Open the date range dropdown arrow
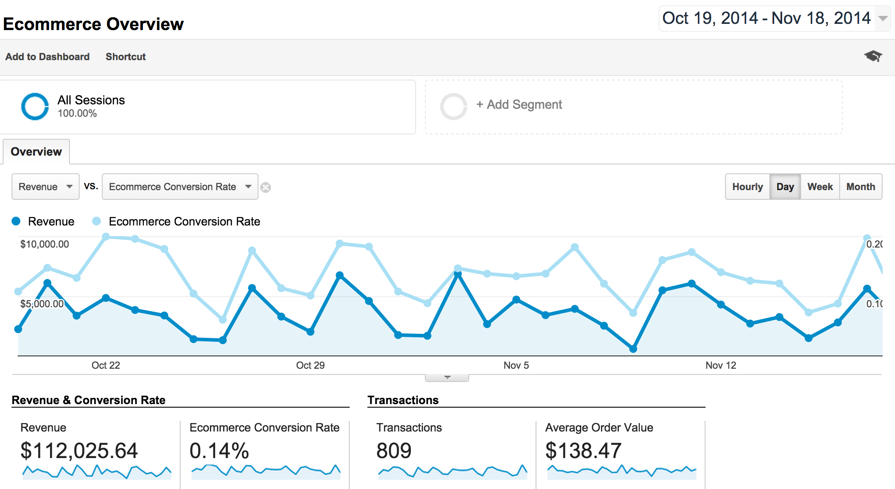Screen dimensions: 895x489 coord(883,19)
